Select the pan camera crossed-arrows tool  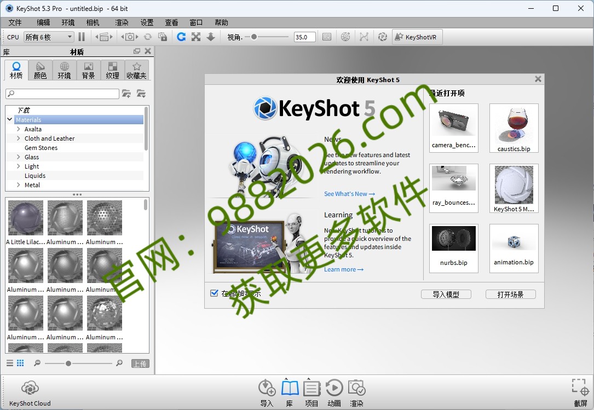tap(196, 37)
